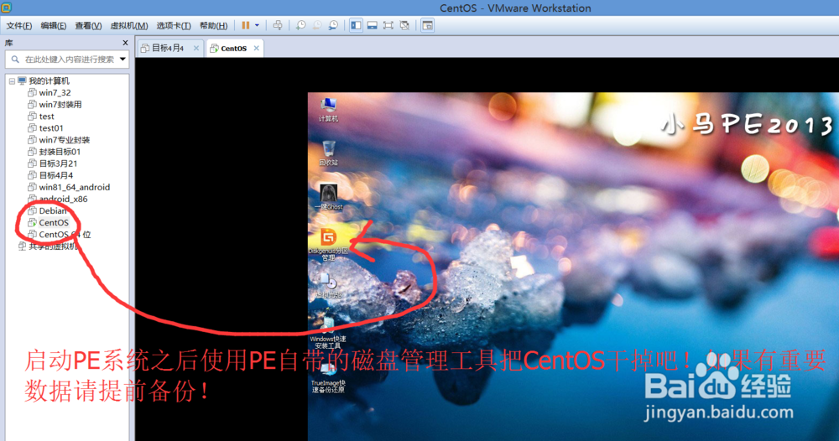
Task: Select the 封装目标01 virtual machine
Action: point(60,152)
